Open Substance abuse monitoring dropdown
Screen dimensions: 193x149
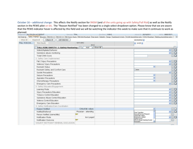170,53
